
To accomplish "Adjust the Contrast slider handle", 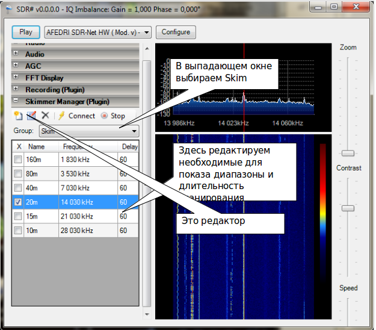I will click(x=348, y=208).
